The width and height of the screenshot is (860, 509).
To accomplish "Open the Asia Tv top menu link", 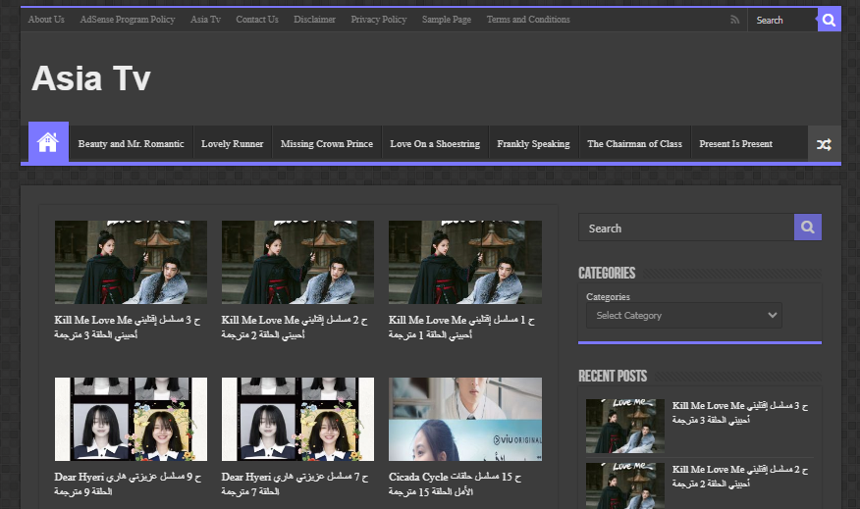I will click(x=205, y=20).
